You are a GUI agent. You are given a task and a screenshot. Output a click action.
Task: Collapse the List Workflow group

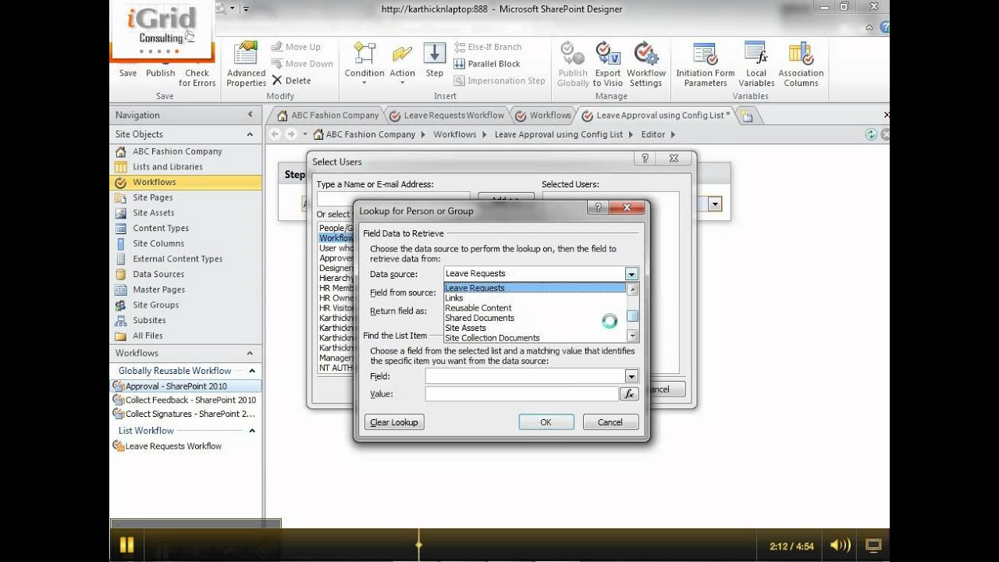click(x=252, y=430)
